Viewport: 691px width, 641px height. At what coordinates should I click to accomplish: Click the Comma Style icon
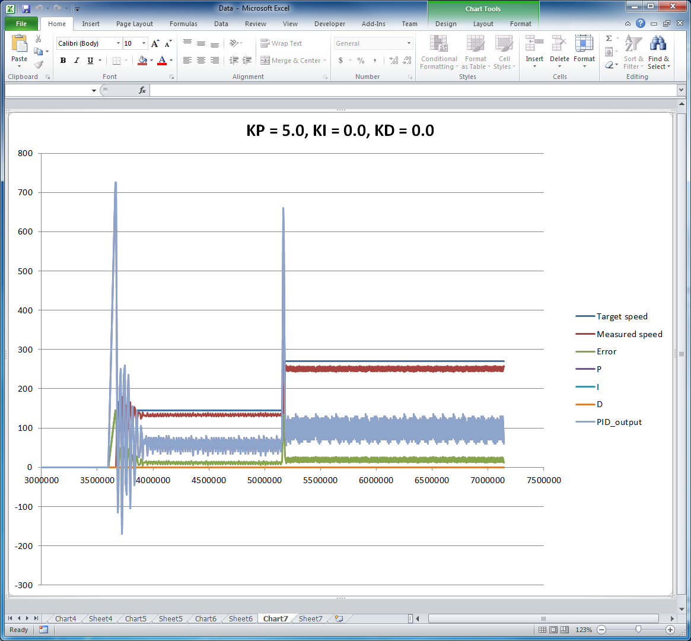(x=375, y=61)
